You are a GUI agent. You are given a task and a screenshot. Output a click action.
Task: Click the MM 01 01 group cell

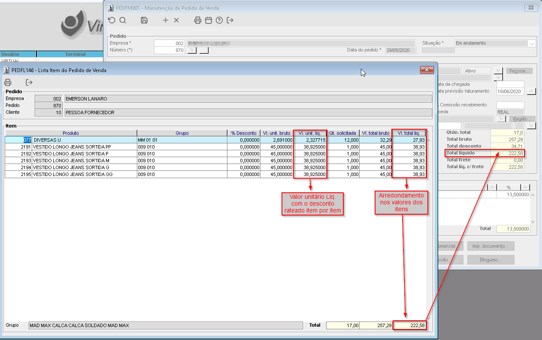click(x=182, y=140)
